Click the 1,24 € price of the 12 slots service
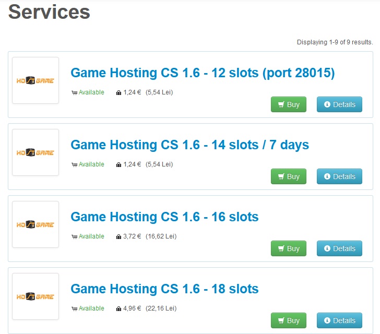Viewport: 380px width, 334px height. point(132,92)
